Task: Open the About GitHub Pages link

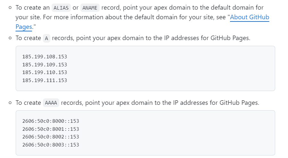Action: [x=249, y=18]
